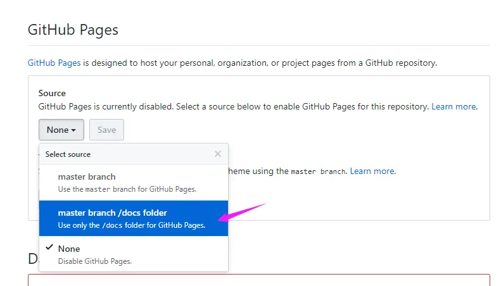Open the None source dropdown
Image resolution: width=501 pixels, height=286 pixels.
pyautogui.click(x=61, y=130)
